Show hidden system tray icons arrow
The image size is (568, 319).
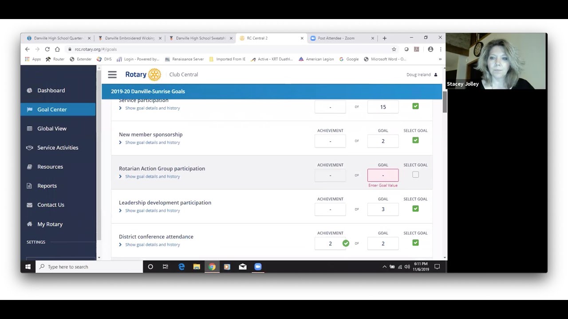coord(384,267)
